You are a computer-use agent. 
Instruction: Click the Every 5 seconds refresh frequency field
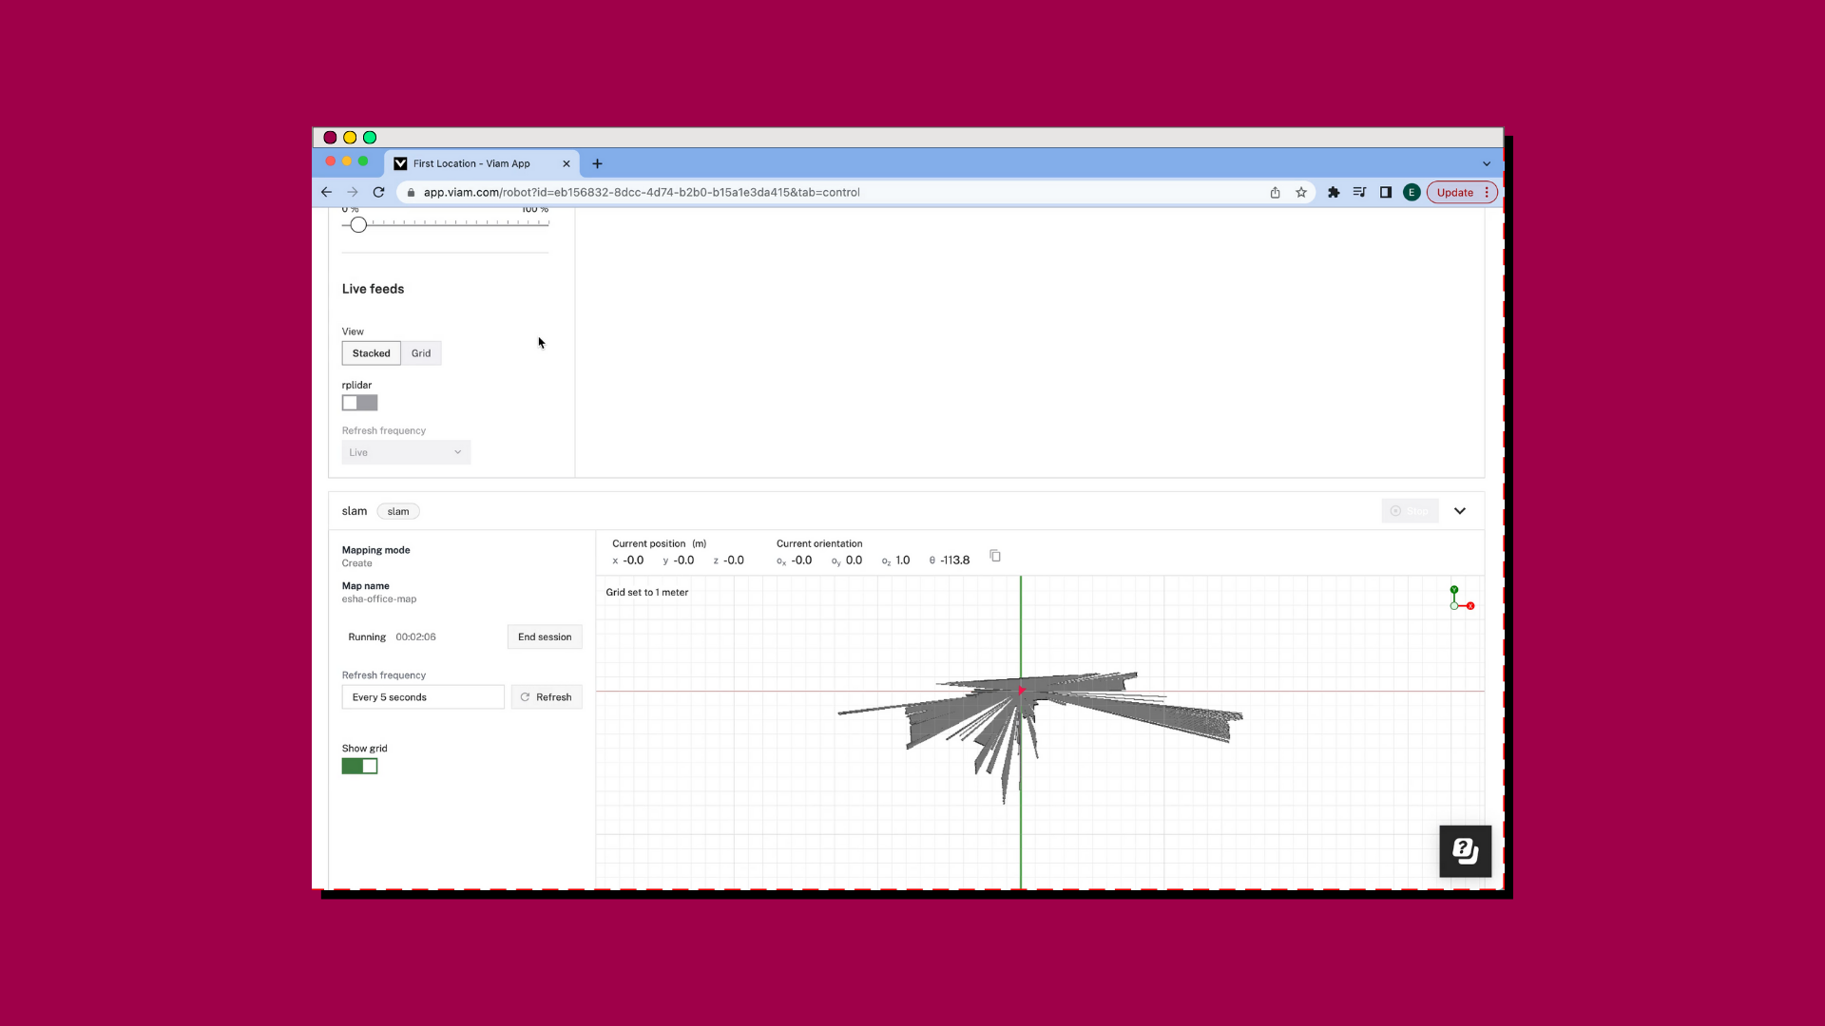(x=423, y=696)
